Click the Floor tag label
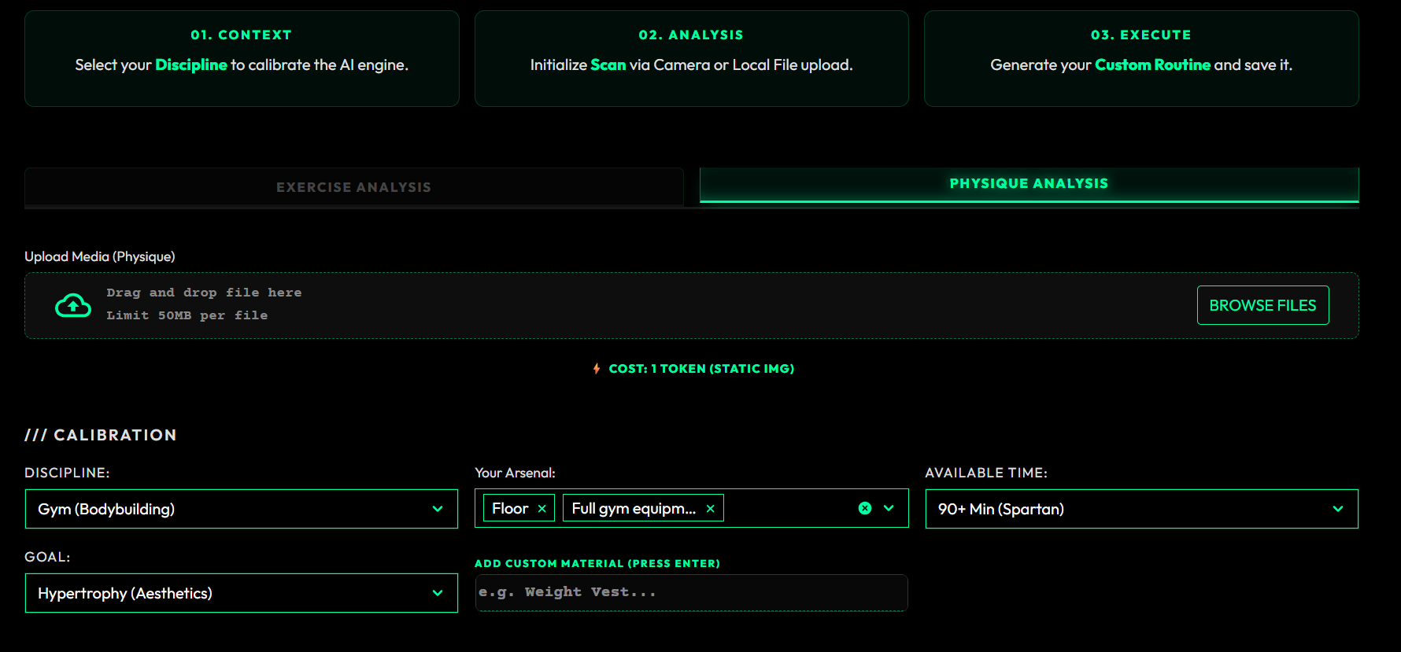 point(510,509)
